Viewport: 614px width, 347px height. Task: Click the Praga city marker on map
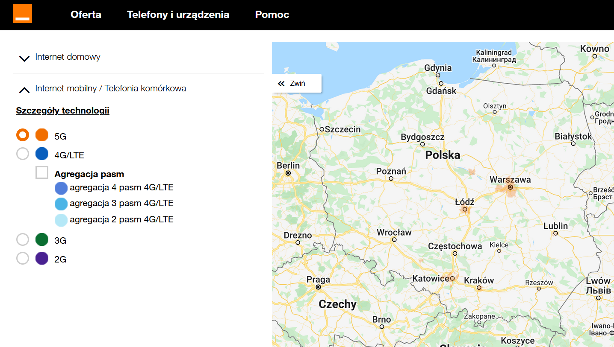[318, 287]
